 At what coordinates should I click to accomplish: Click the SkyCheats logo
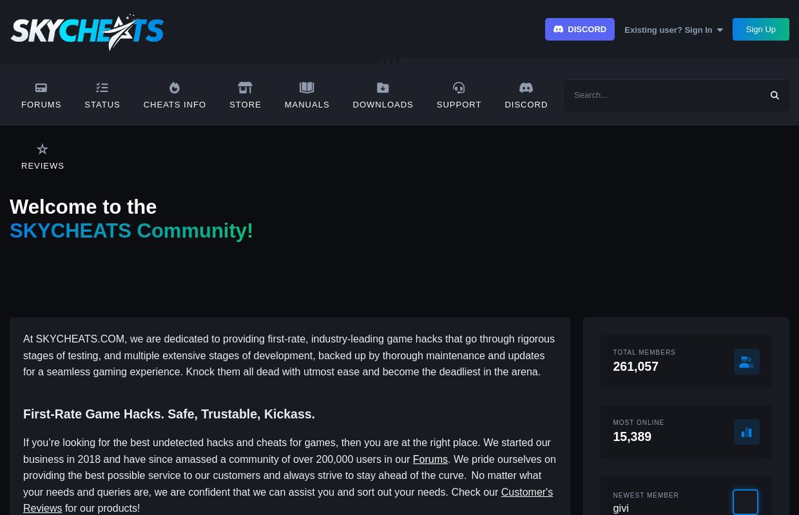point(87,32)
